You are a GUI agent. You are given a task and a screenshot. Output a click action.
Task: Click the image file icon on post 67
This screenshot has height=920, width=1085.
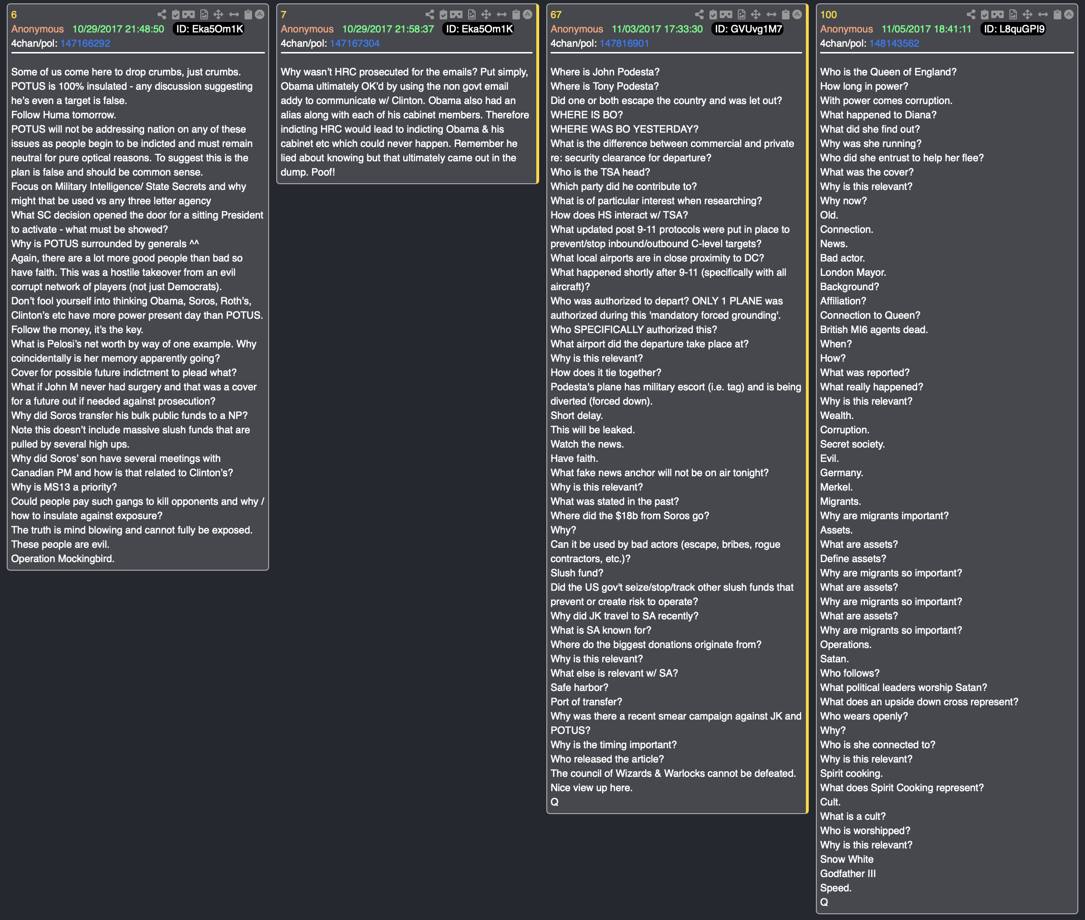741,14
